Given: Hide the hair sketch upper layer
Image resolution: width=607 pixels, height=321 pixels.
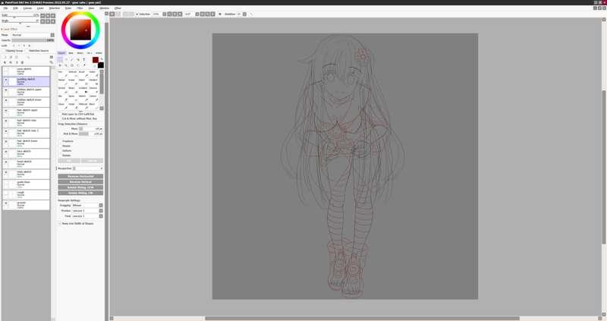Looking at the screenshot, I should tap(6, 110).
